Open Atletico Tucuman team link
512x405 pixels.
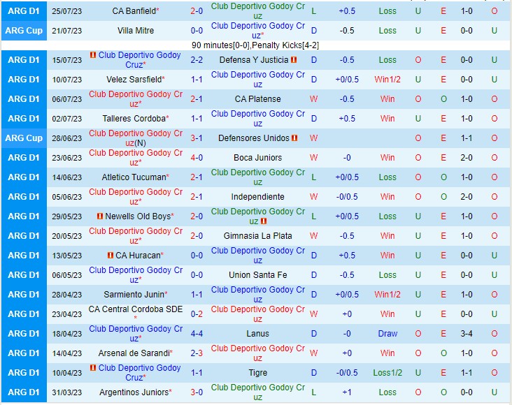pyautogui.click(x=134, y=177)
